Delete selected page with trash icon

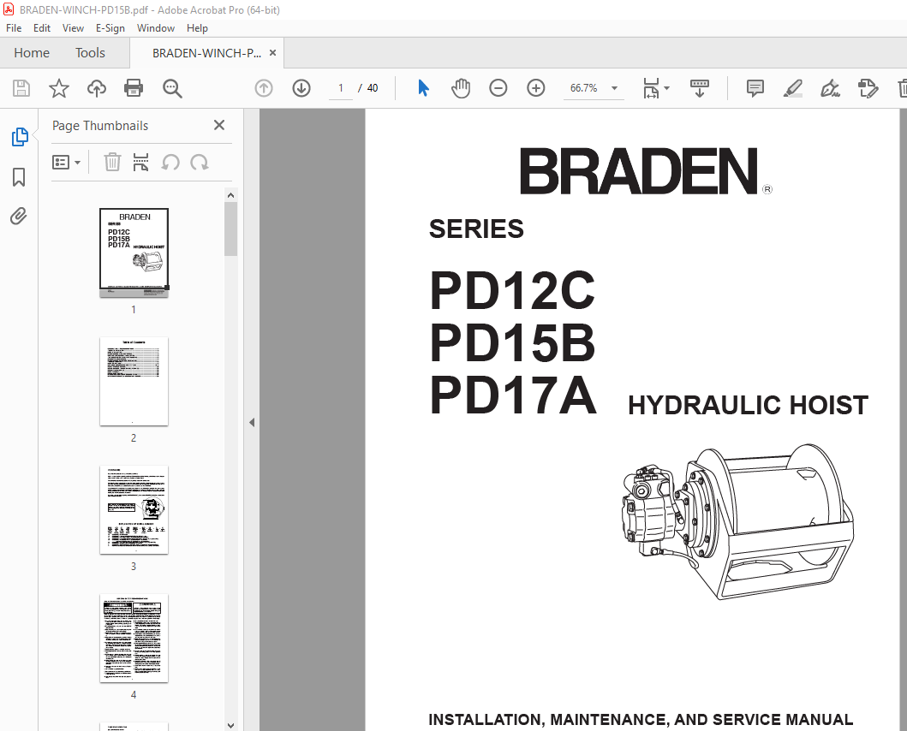(112, 162)
